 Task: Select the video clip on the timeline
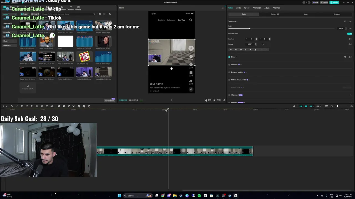(x=175, y=151)
